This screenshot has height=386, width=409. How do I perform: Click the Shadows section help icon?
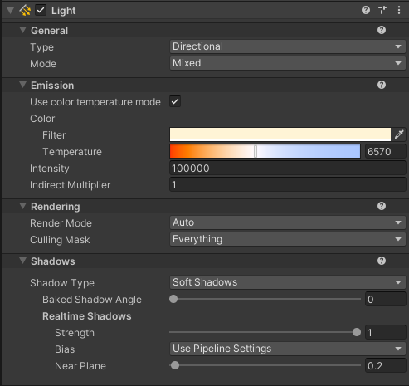click(382, 261)
